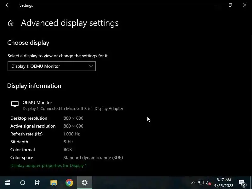Click Connected to Microsoft Basic Display Adapter text
252x189 pixels.
click(82, 109)
